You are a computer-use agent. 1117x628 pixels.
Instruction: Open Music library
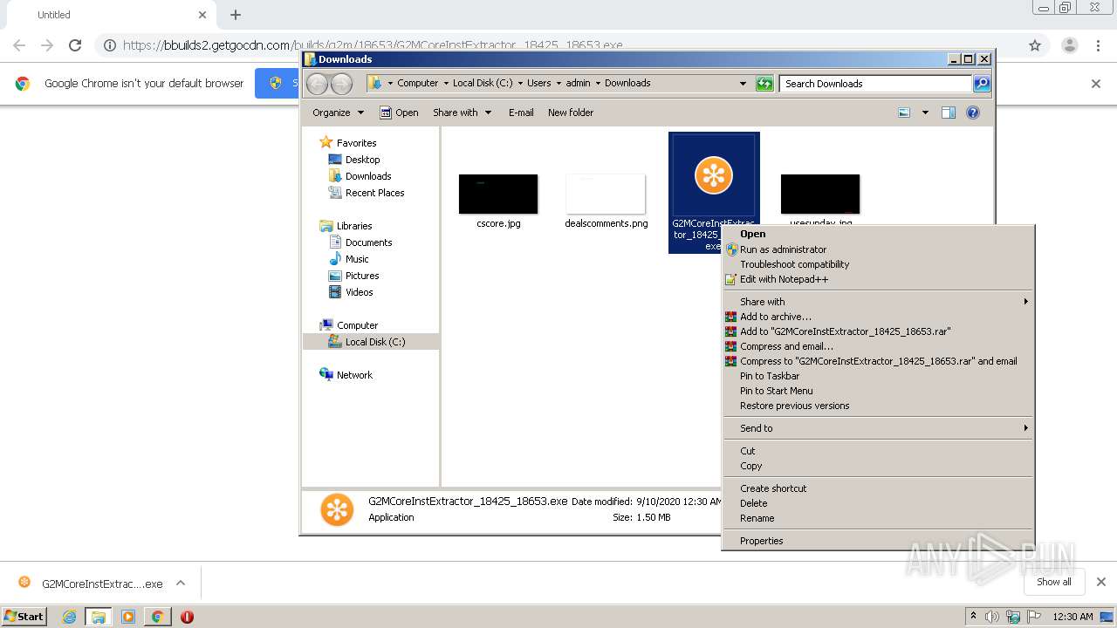[x=349, y=259]
